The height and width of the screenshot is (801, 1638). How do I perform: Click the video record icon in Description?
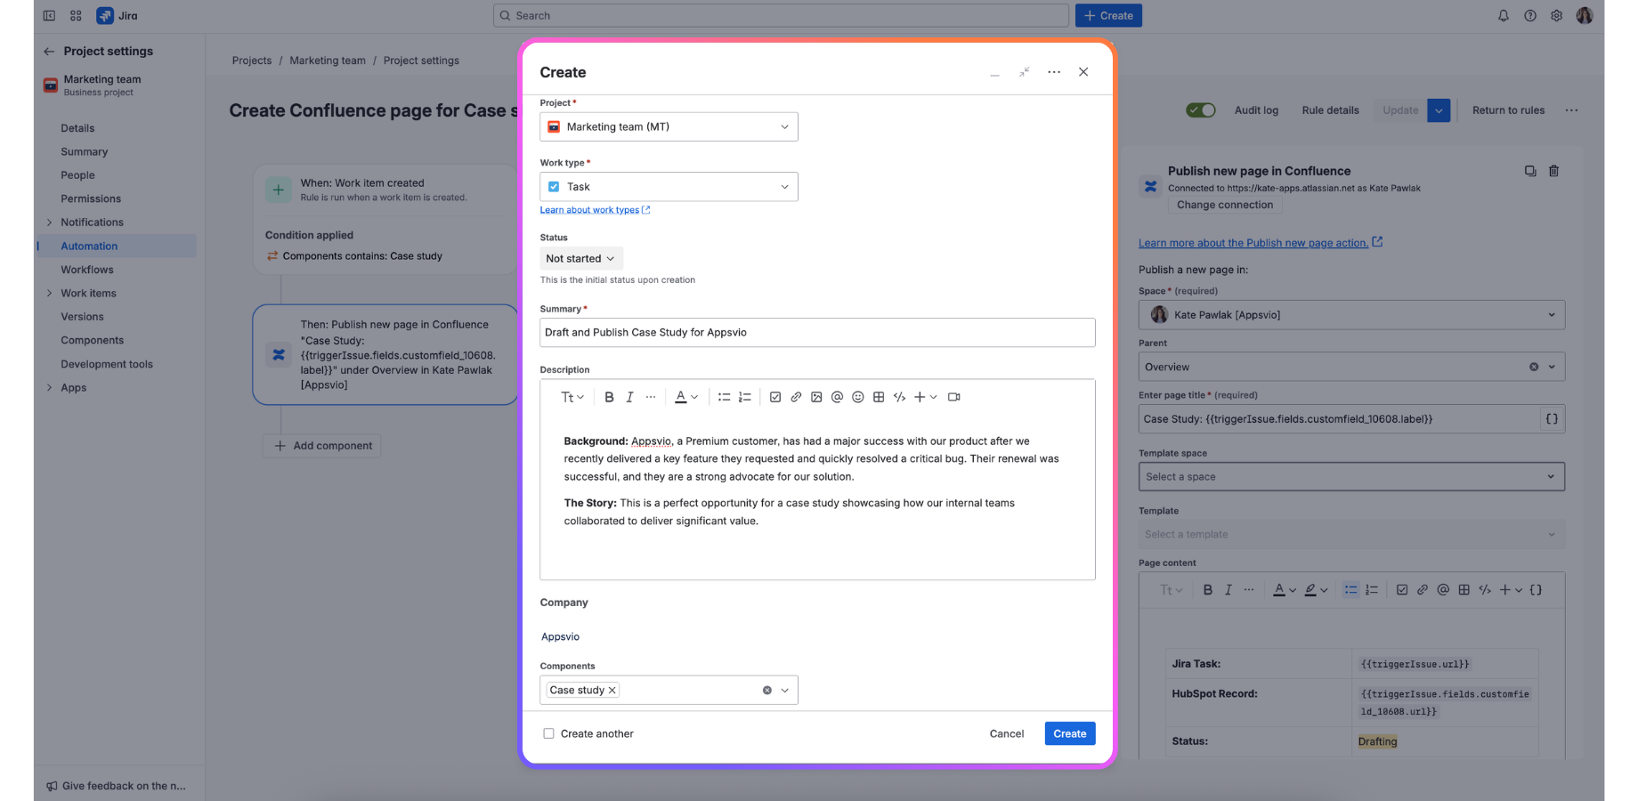[954, 397]
